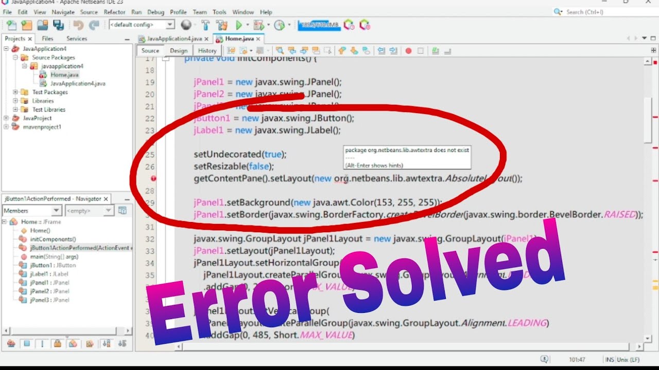Toggle Rectangular Selection in editor toolbar

[327, 50]
